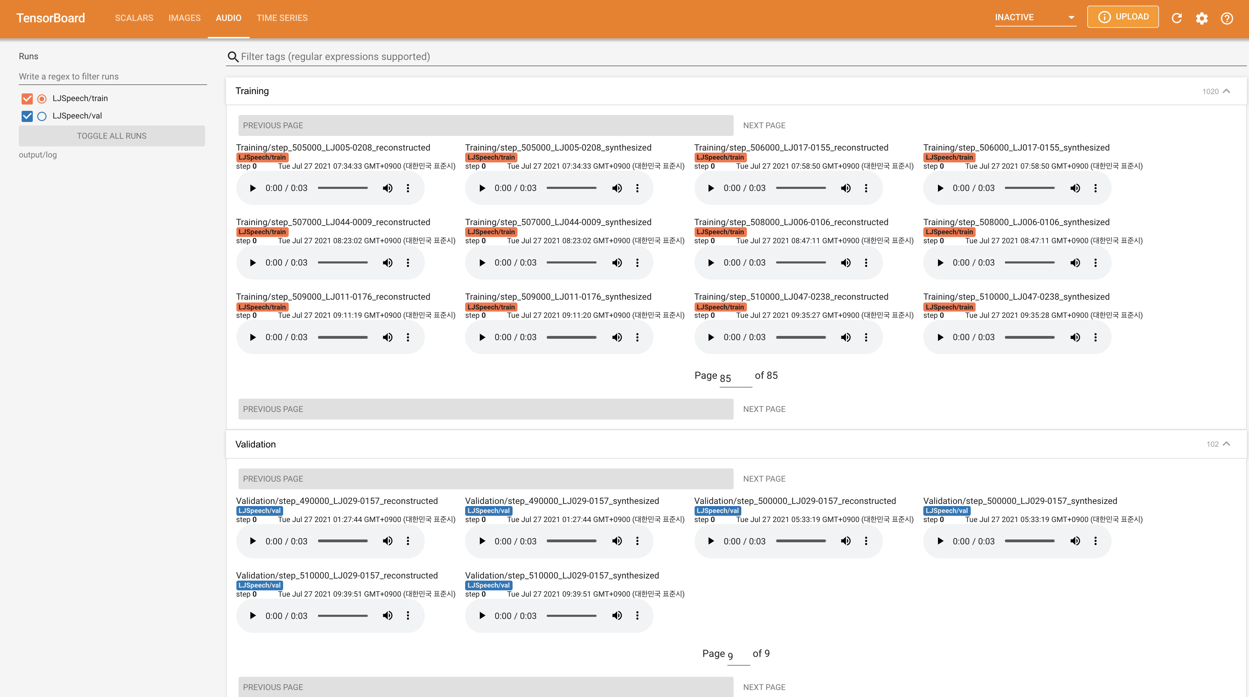This screenshot has height=697, width=1249.
Task: Switch to the TIME SERIES tab
Action: [282, 18]
